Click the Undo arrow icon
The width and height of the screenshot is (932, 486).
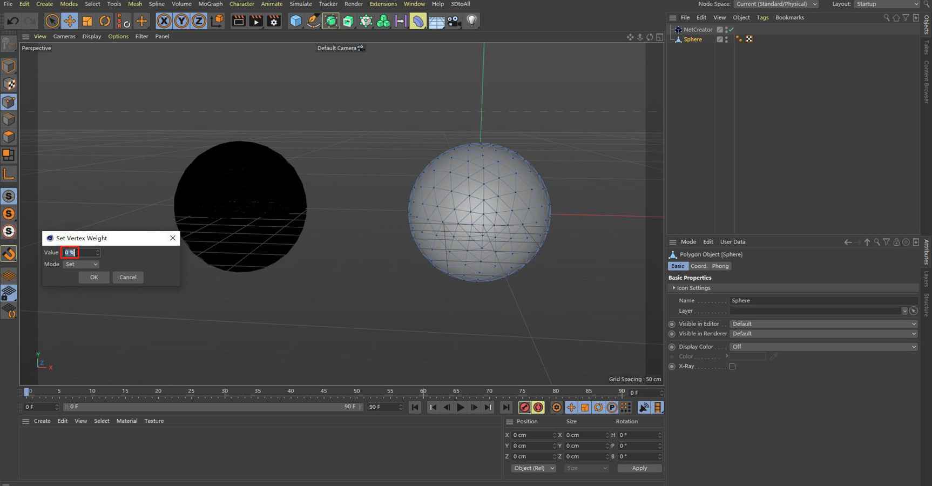[x=12, y=21]
